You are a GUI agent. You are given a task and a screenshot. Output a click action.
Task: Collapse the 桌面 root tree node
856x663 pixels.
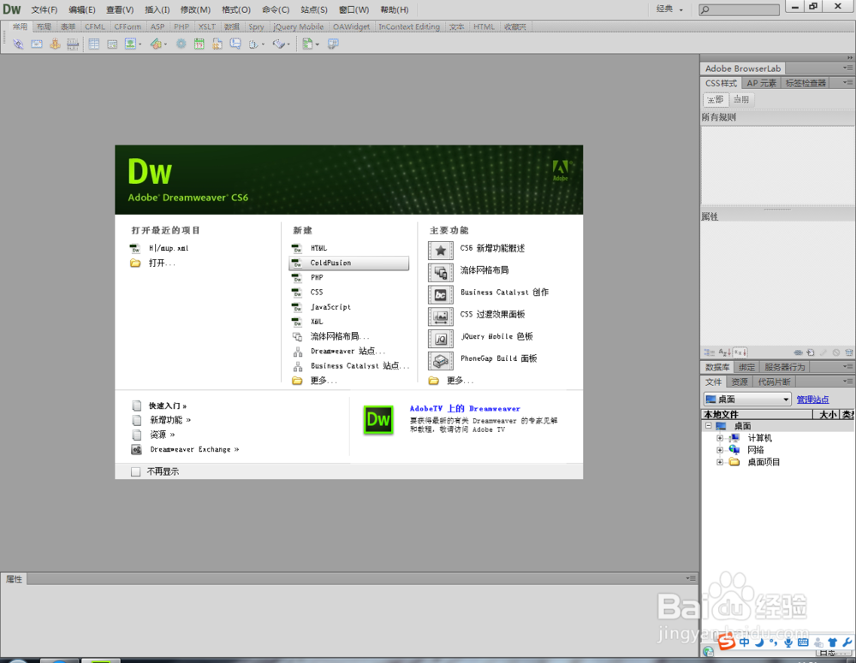[x=708, y=426]
